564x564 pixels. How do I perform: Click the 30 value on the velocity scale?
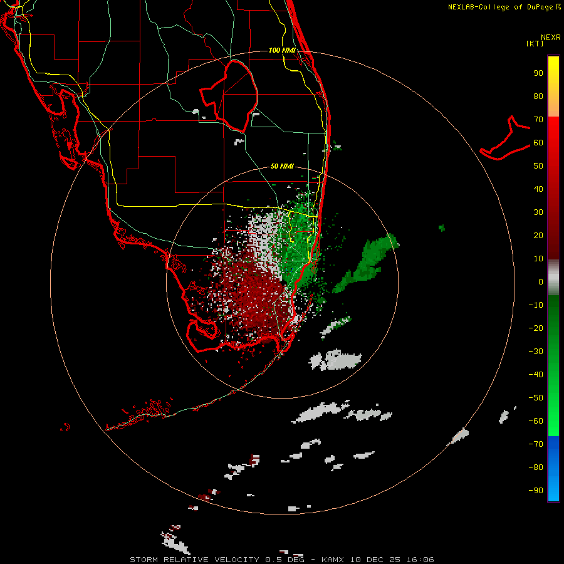pos(538,212)
